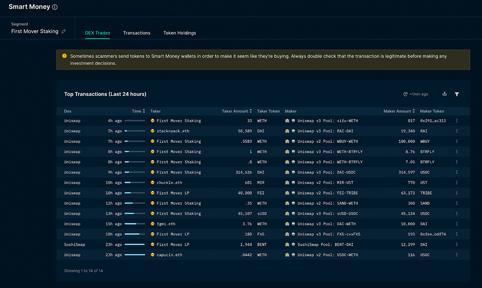
Task: Open row menu for BENT-DAI trade
Action: tap(457, 245)
